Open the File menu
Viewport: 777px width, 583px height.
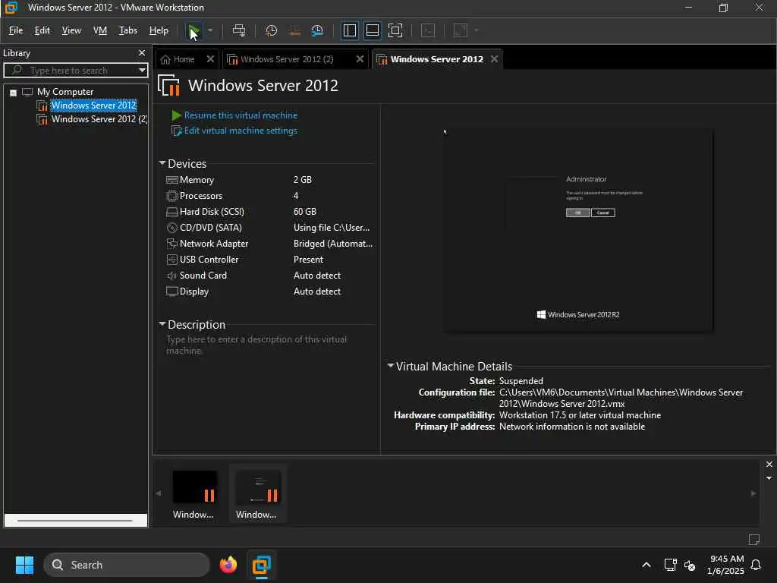pyautogui.click(x=16, y=30)
